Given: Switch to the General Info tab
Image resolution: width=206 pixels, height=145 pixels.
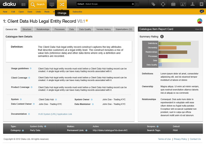Looking at the screenshot, I should click(x=12, y=29).
